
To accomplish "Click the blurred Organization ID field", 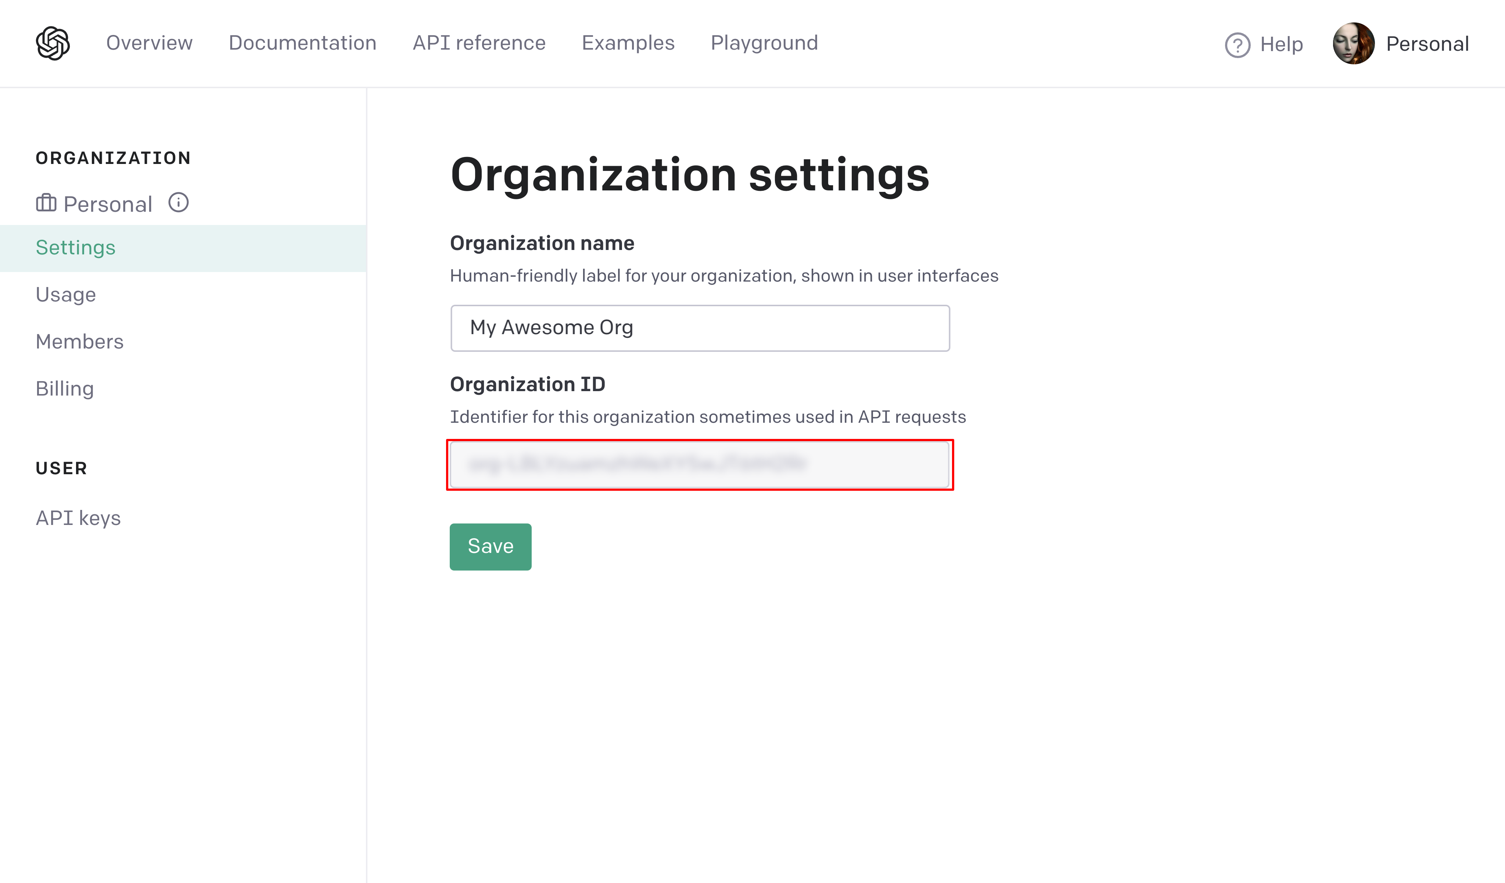I will click(x=700, y=465).
